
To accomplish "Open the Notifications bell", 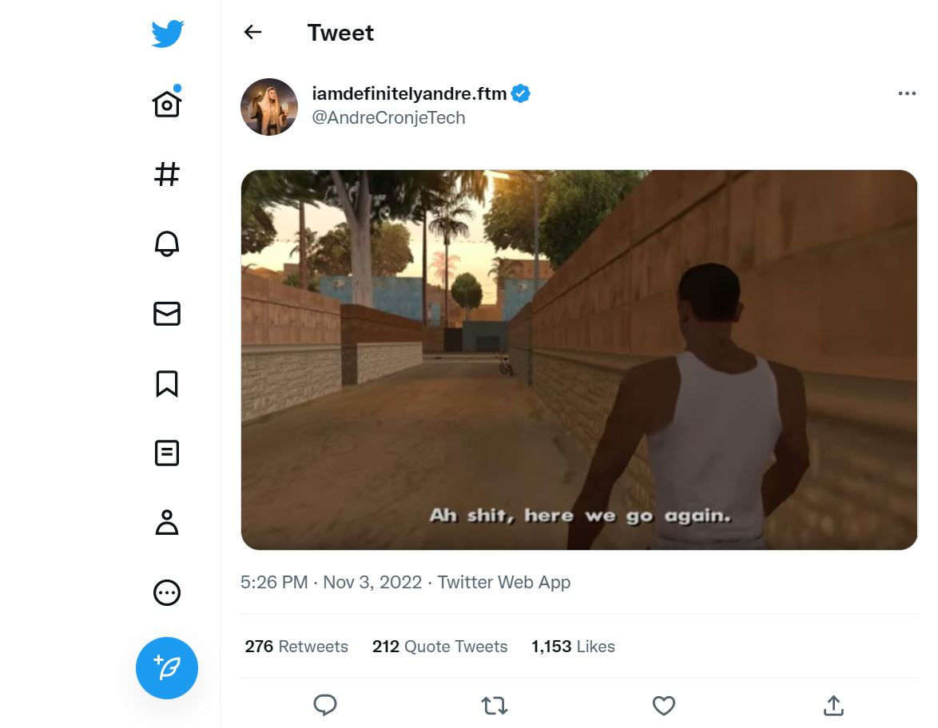I will [x=167, y=243].
